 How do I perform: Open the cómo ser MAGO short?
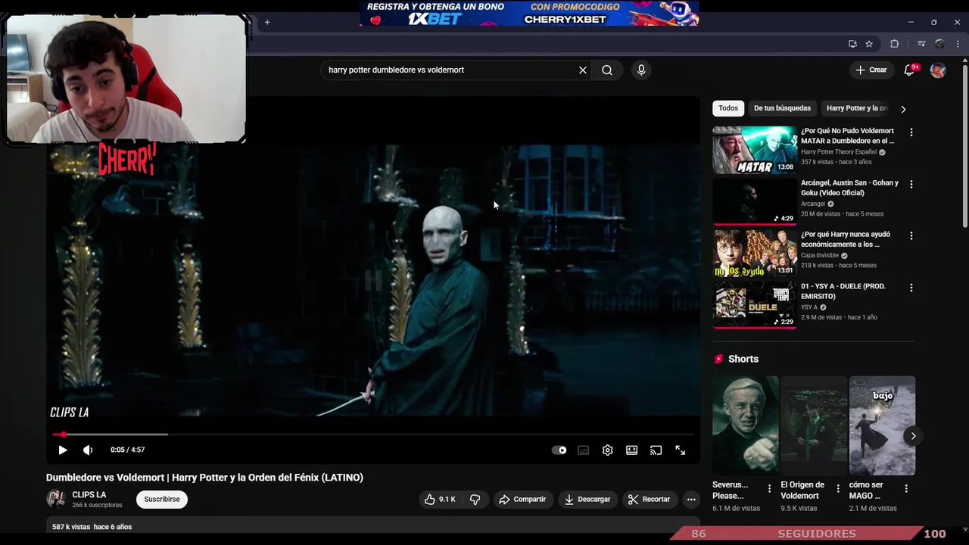pyautogui.click(x=882, y=425)
